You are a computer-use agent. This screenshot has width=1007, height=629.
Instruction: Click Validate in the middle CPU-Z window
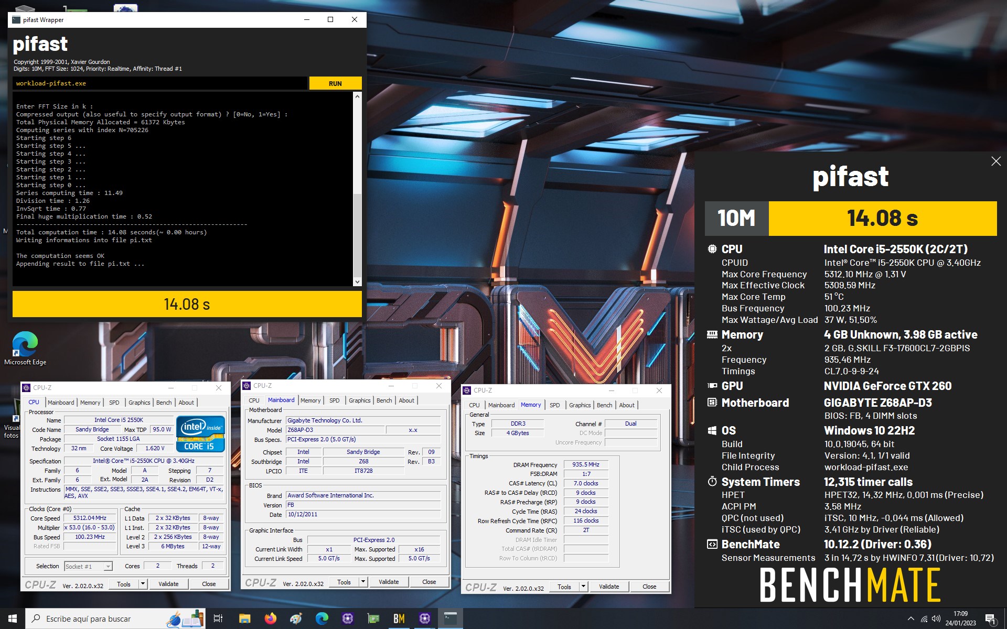point(389,582)
